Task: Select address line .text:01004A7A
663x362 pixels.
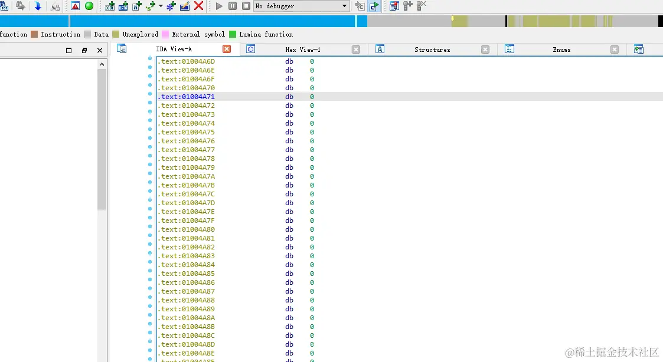Action: point(187,176)
